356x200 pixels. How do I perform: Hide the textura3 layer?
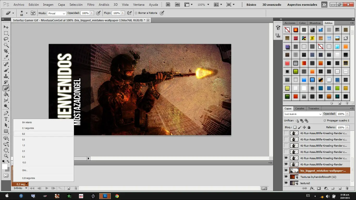coord(286,183)
